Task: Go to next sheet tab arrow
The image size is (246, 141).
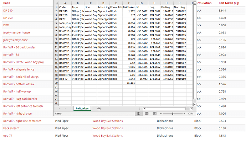Action: pyautogui.click(x=65, y=108)
